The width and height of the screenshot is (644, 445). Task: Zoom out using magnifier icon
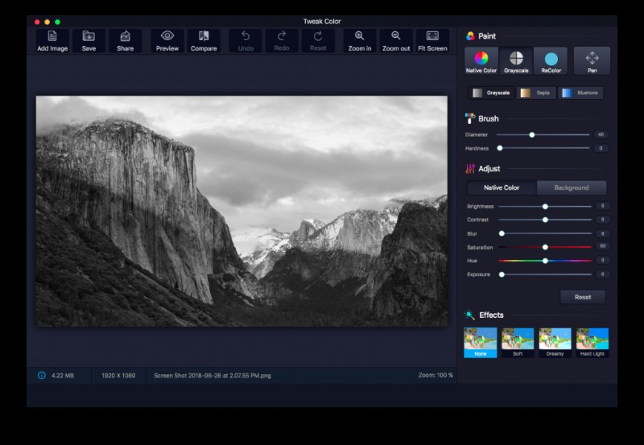point(396,41)
